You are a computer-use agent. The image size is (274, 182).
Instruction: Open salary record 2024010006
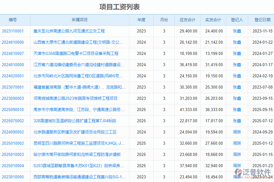pos(13,42)
